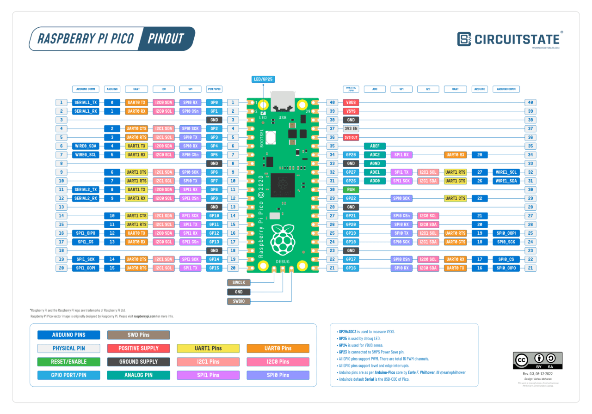Select the LED/GP25 callout label

click(x=263, y=79)
